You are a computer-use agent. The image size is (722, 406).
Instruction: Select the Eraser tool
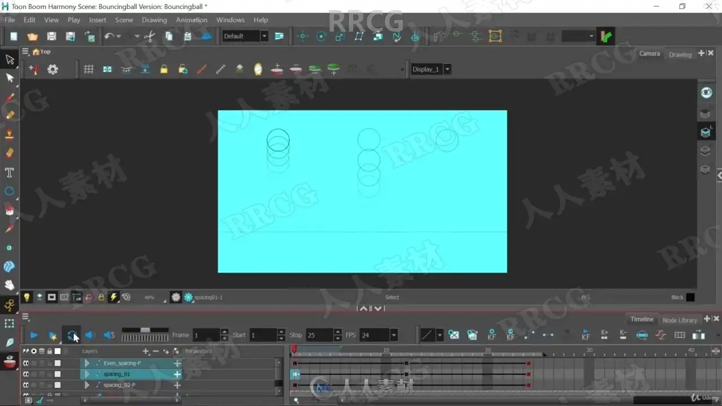(10, 153)
